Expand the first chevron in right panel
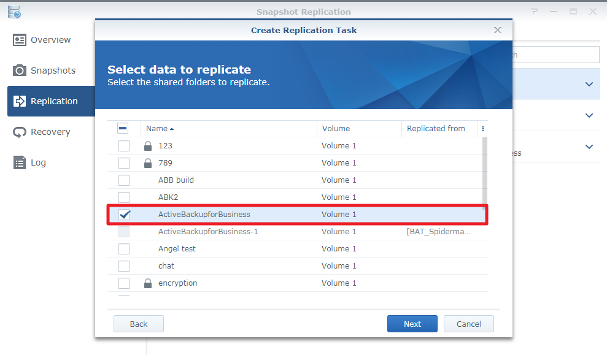The image size is (607, 355). click(589, 85)
